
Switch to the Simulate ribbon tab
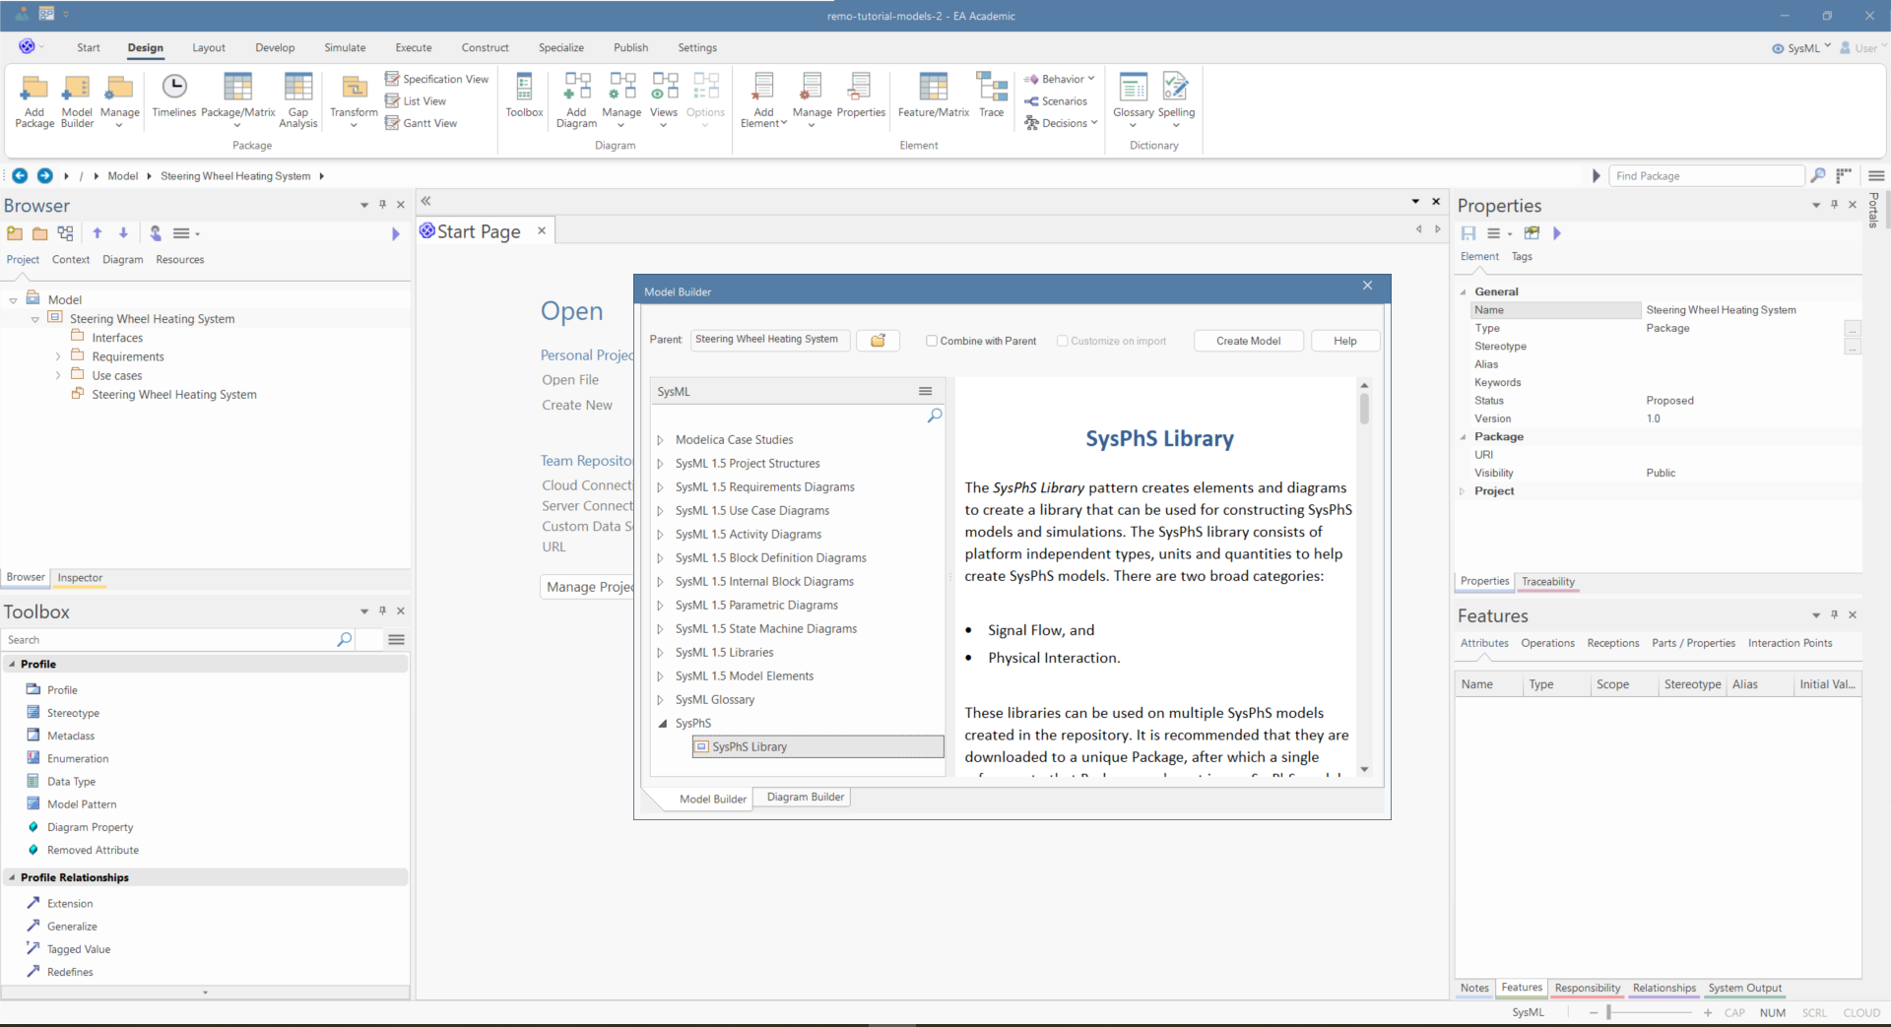click(x=345, y=47)
